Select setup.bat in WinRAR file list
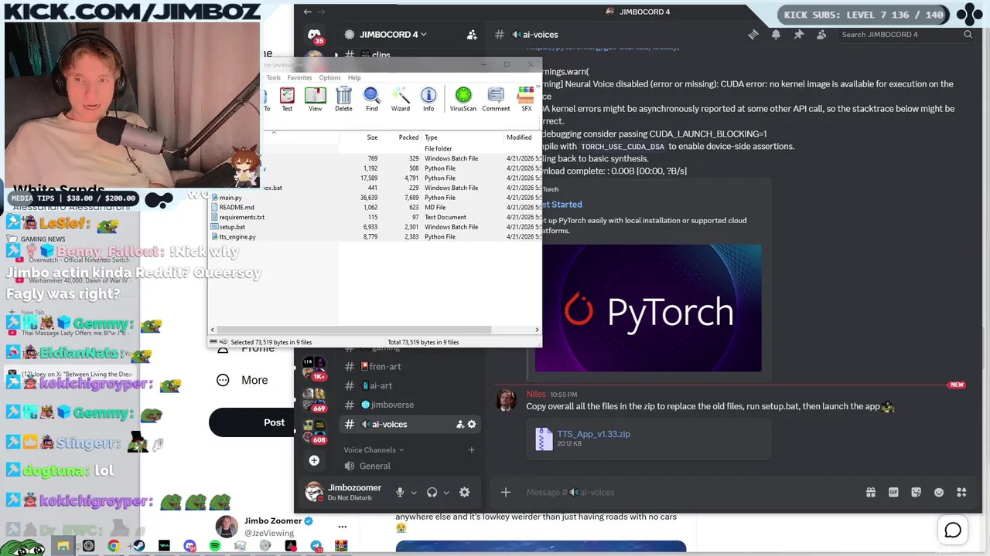990x556 pixels. [x=232, y=227]
